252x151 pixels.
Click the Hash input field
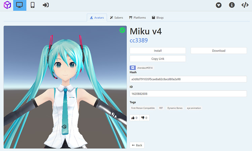(x=188, y=79)
